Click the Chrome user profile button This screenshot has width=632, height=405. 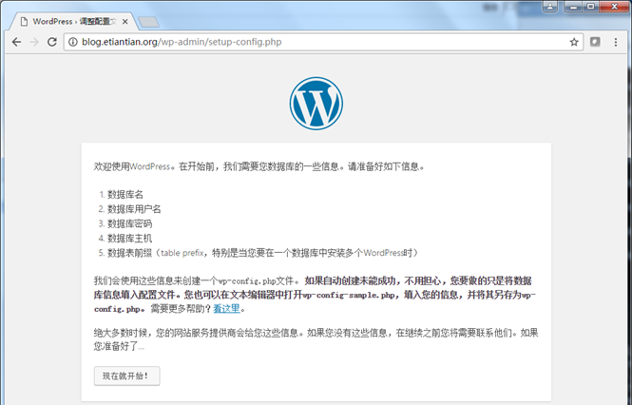(550, 6)
